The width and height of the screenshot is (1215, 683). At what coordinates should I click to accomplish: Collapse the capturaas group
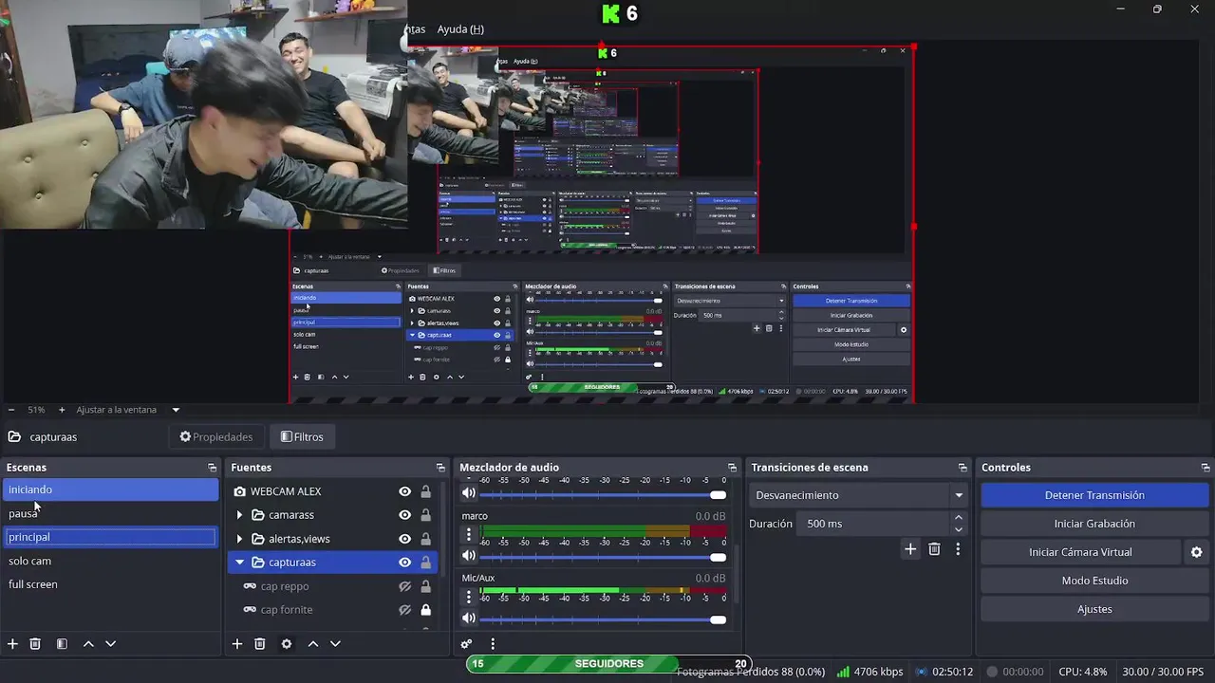[239, 563]
